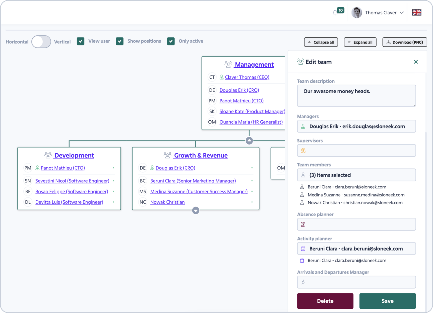Close the Edit team panel
This screenshot has height=313, width=433.
(416, 62)
